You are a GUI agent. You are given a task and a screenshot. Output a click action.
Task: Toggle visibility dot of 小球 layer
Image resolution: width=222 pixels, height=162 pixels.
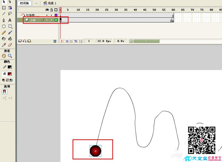pos(47,20)
